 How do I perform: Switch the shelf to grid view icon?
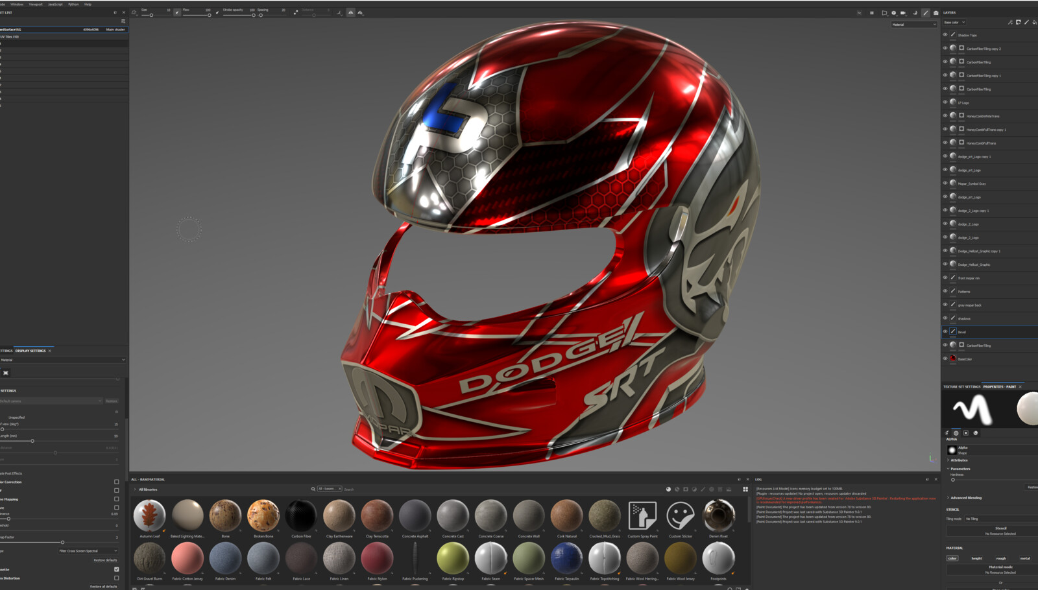[745, 490]
